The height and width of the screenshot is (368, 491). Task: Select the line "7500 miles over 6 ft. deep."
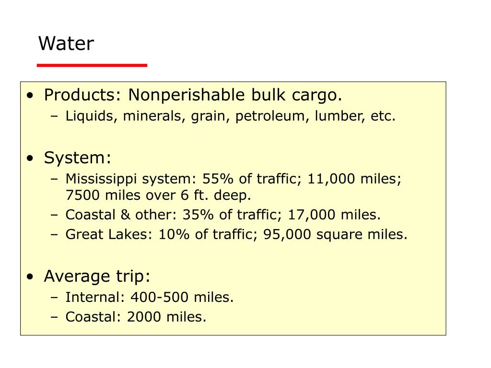[x=158, y=195]
